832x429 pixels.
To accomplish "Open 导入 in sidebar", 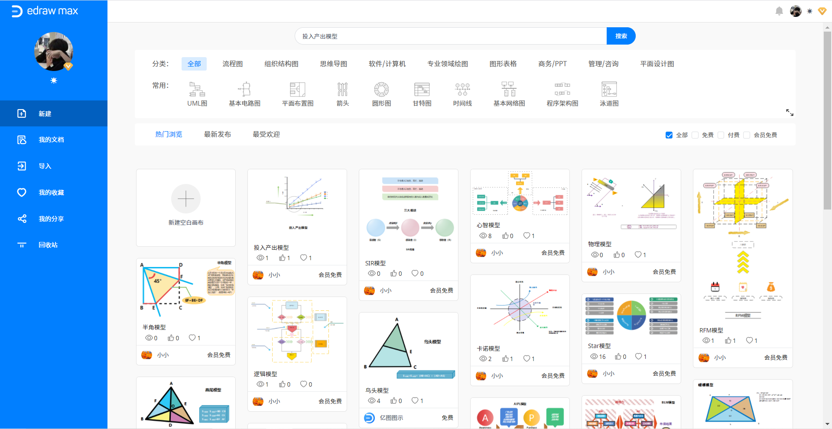I will point(54,166).
